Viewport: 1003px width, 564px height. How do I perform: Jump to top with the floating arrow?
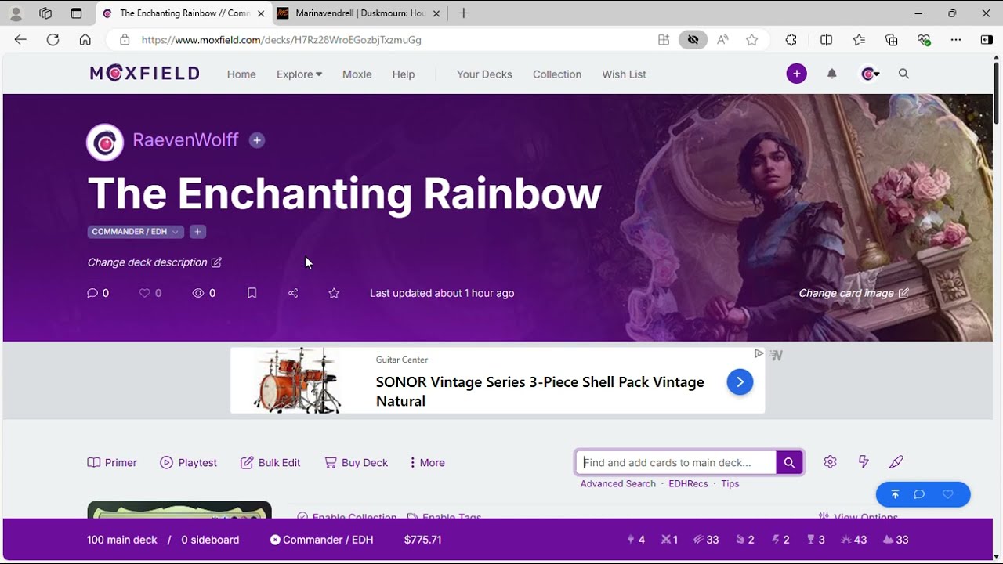coord(895,494)
